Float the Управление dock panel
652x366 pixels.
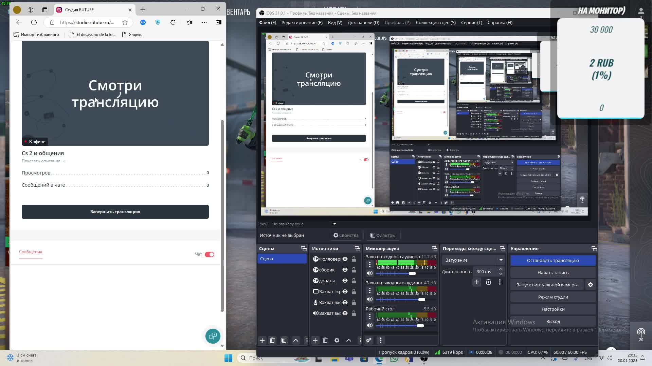tap(594, 248)
